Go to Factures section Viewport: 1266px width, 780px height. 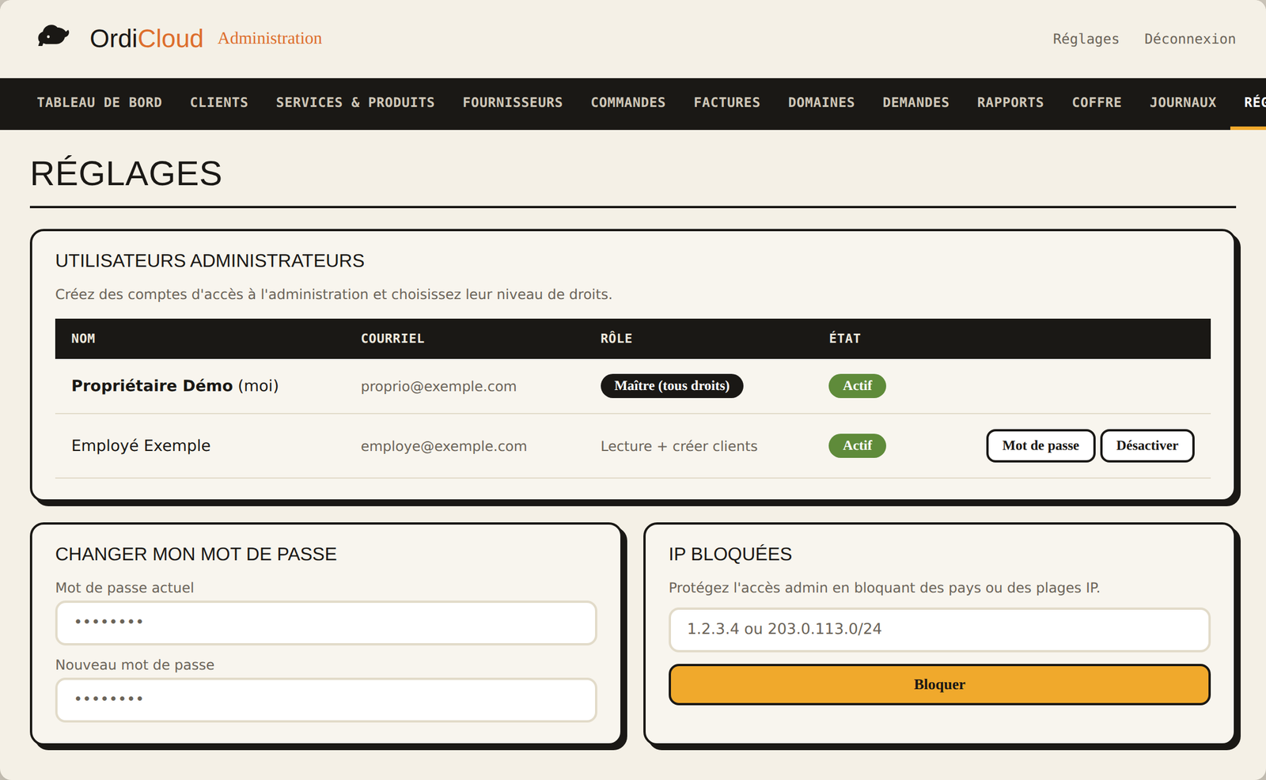coord(727,103)
